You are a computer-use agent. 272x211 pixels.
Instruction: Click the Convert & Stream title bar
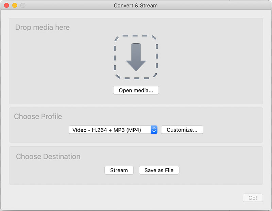[136, 5]
